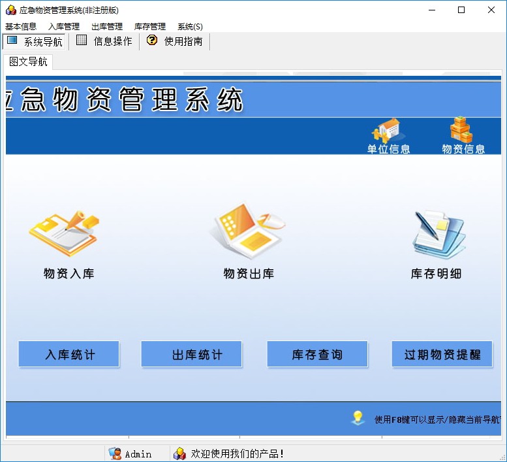The height and width of the screenshot is (462, 507).
Task: Click the Admin username text
Action: [138, 454]
